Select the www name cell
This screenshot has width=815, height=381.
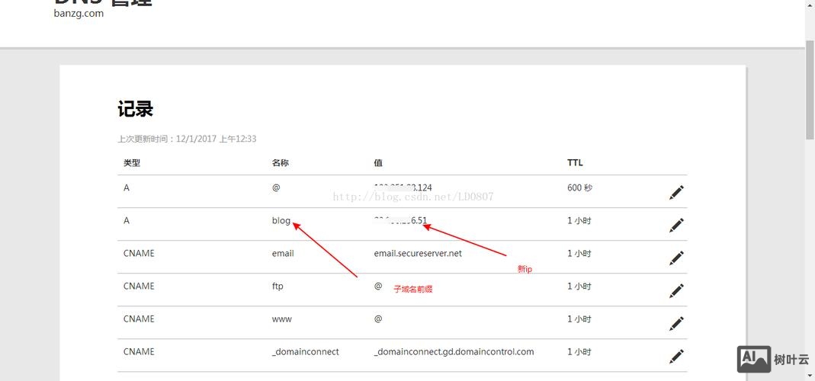(x=282, y=319)
